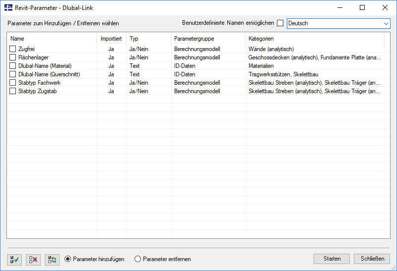Toggle Benutzerdefinierte Namen ermöglichen checkbox
The image size is (397, 271).
tap(280, 23)
